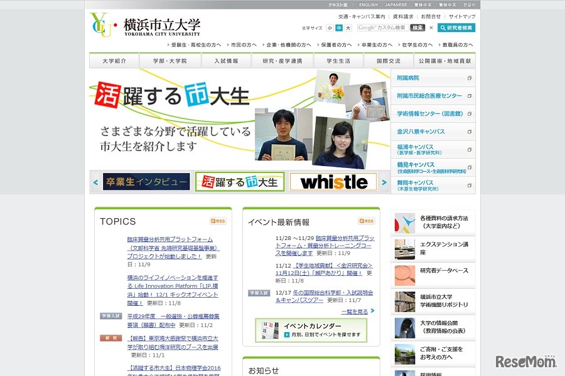The height and width of the screenshot is (376, 565).
Task: Open the テキスト版 text version
Action: (338, 4)
